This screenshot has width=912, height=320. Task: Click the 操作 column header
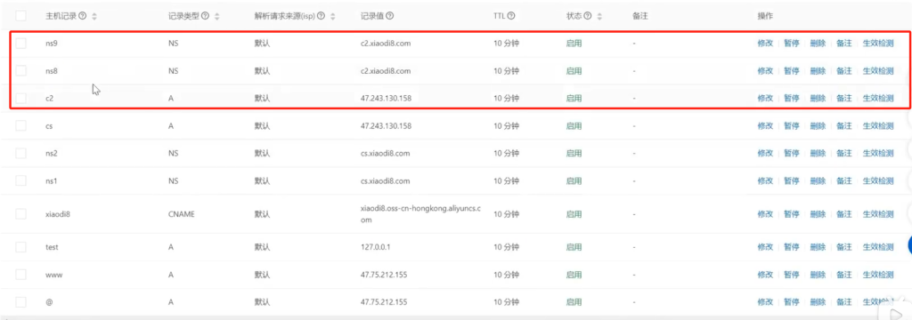pos(765,16)
